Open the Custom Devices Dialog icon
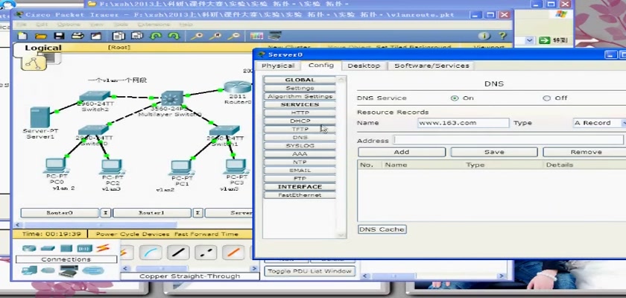Viewport: 626px width, 298px height. point(275,36)
